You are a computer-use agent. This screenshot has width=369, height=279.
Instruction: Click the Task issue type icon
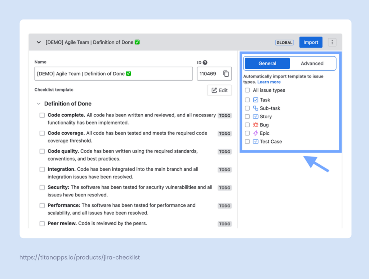click(255, 100)
